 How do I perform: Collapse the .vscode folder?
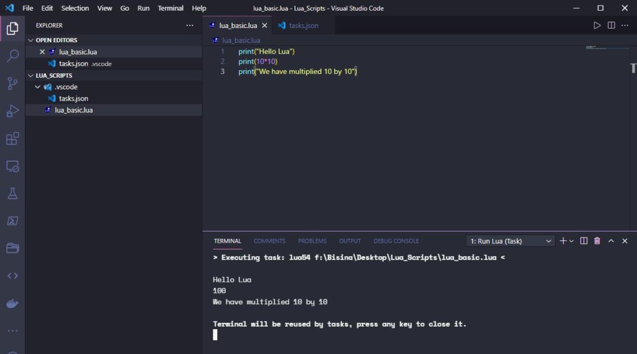point(38,87)
